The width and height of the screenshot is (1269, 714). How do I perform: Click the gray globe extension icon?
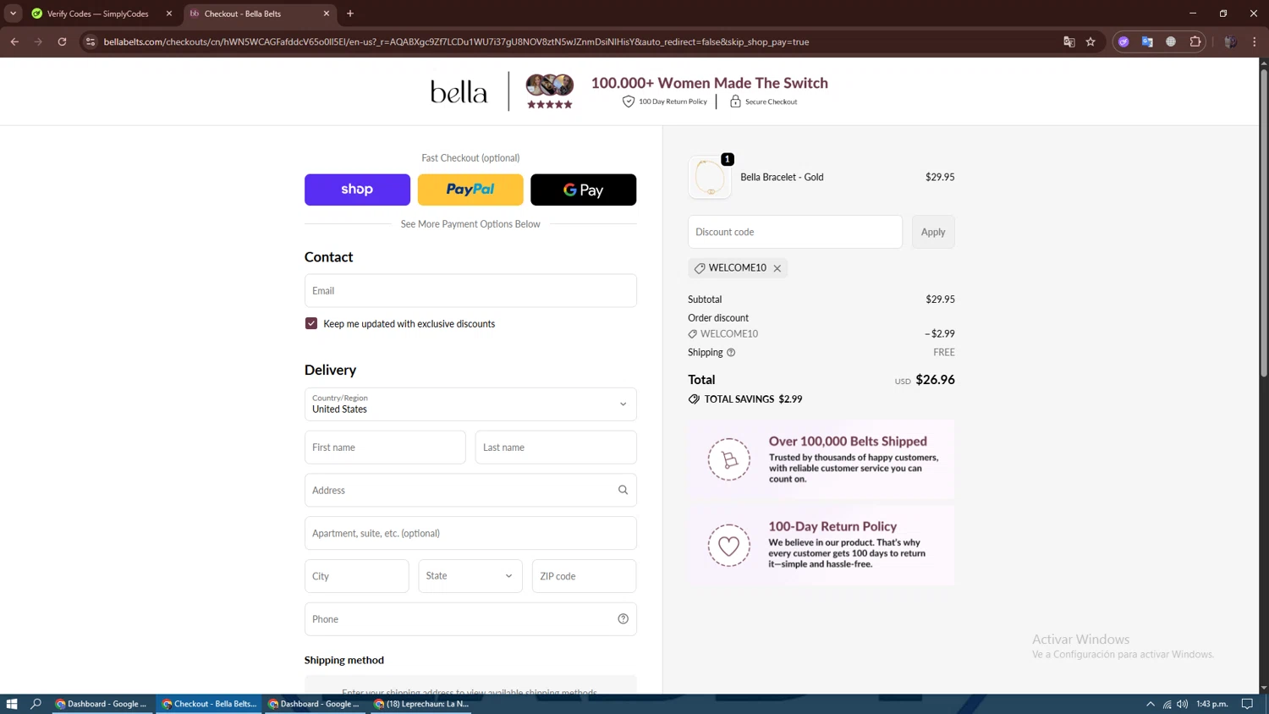click(x=1171, y=41)
